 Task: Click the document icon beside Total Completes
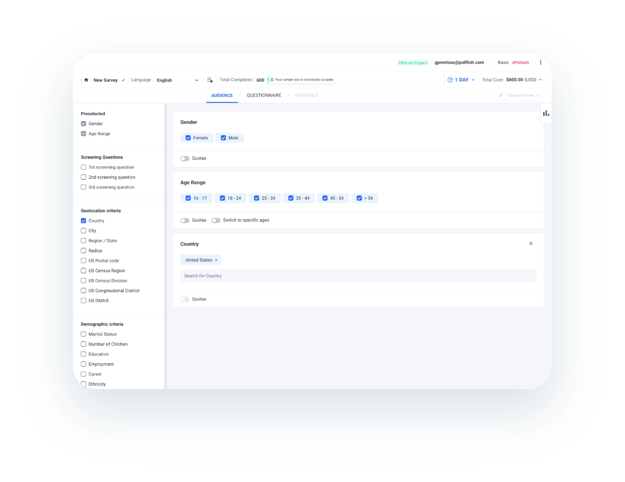point(210,80)
